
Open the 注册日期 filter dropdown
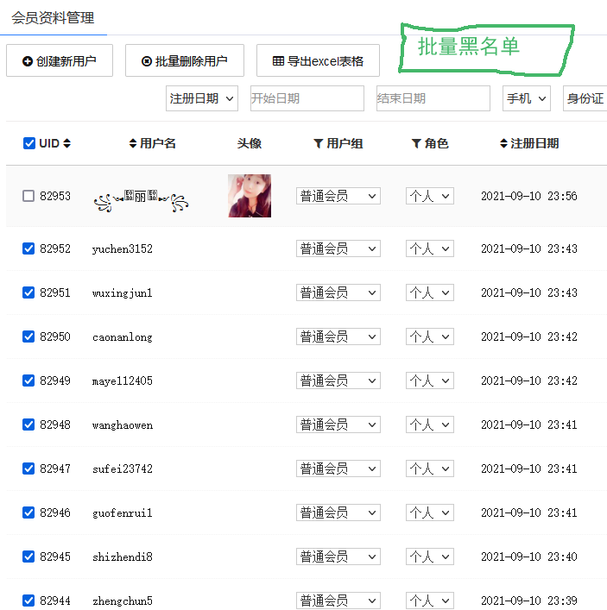coord(202,98)
